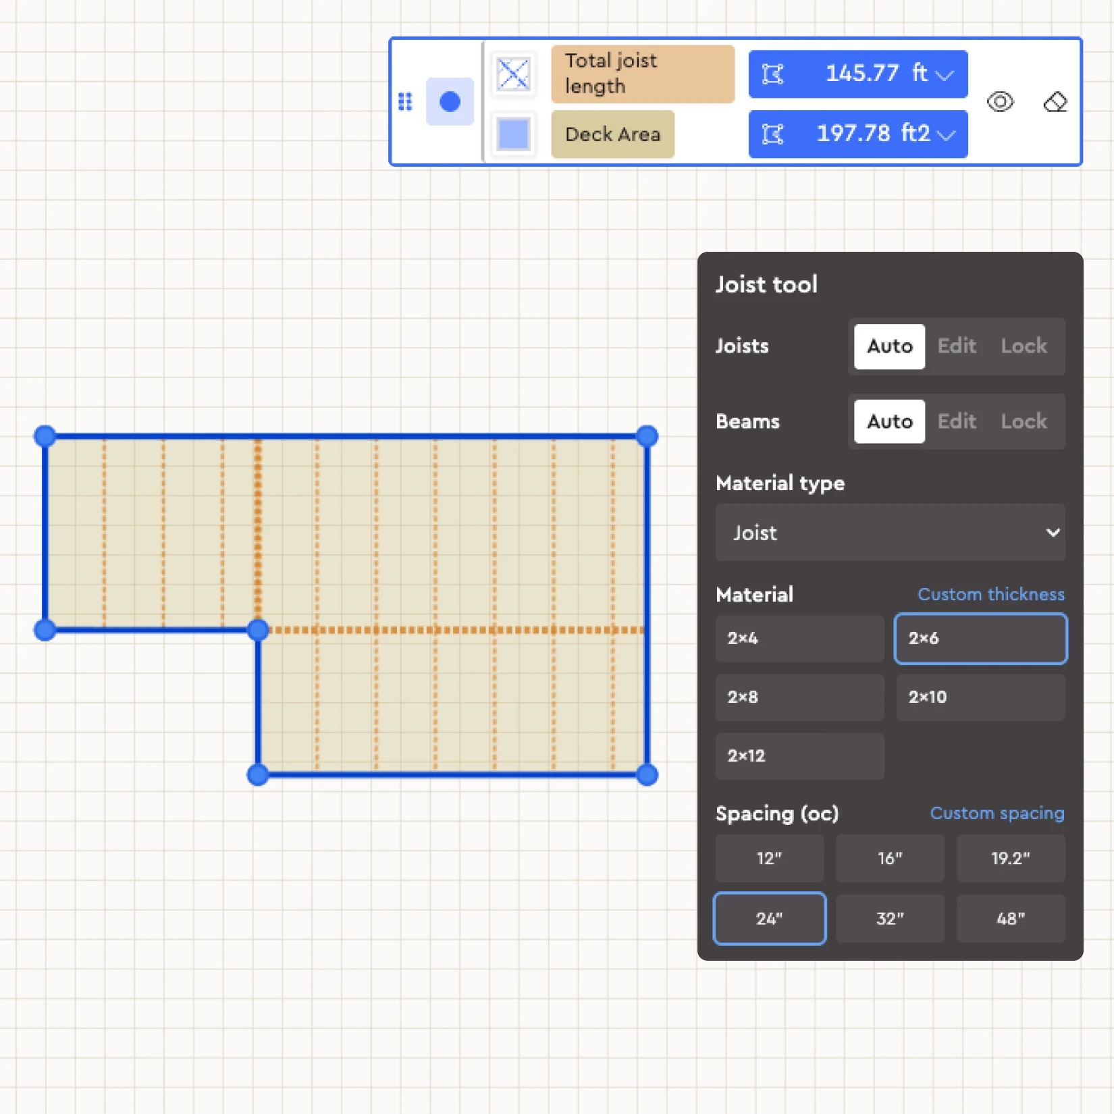
Task: Click measurement icon beside 197.78 ft2
Action: coord(773,134)
